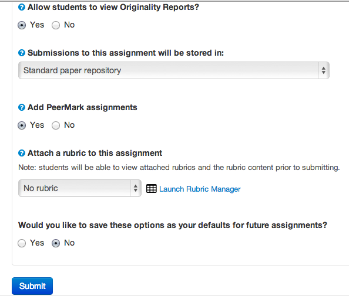This screenshot has width=349, height=296.
Task: Open help for Allow students to view Originality Reports
Action: [x=22, y=8]
